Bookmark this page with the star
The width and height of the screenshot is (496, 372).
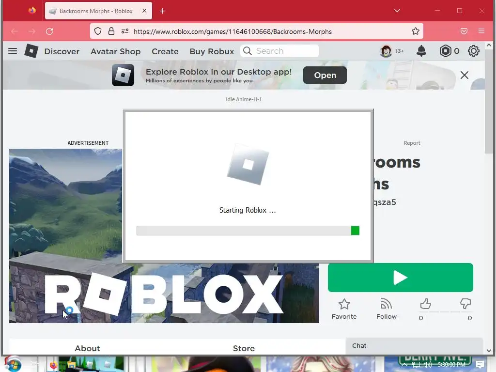(415, 31)
